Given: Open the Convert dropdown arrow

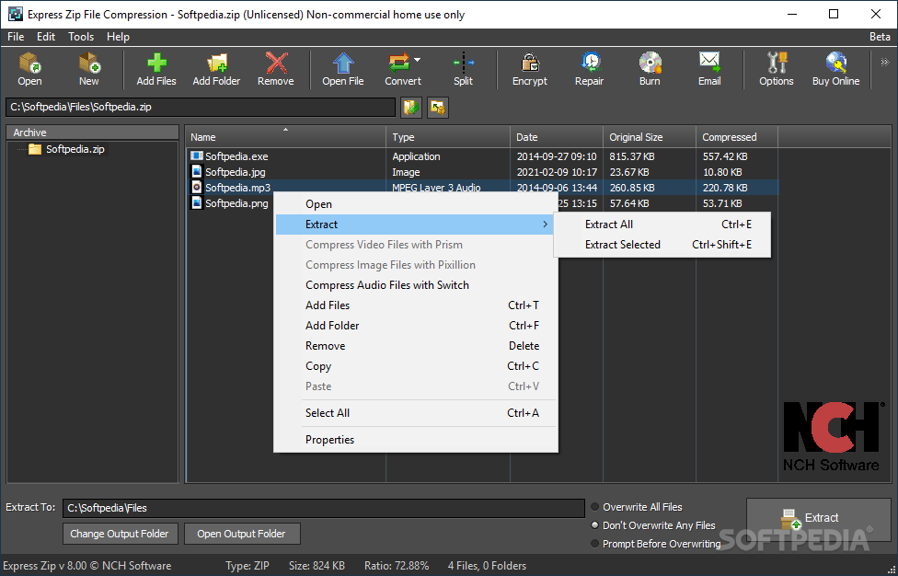Looking at the screenshot, I should pos(418,60).
